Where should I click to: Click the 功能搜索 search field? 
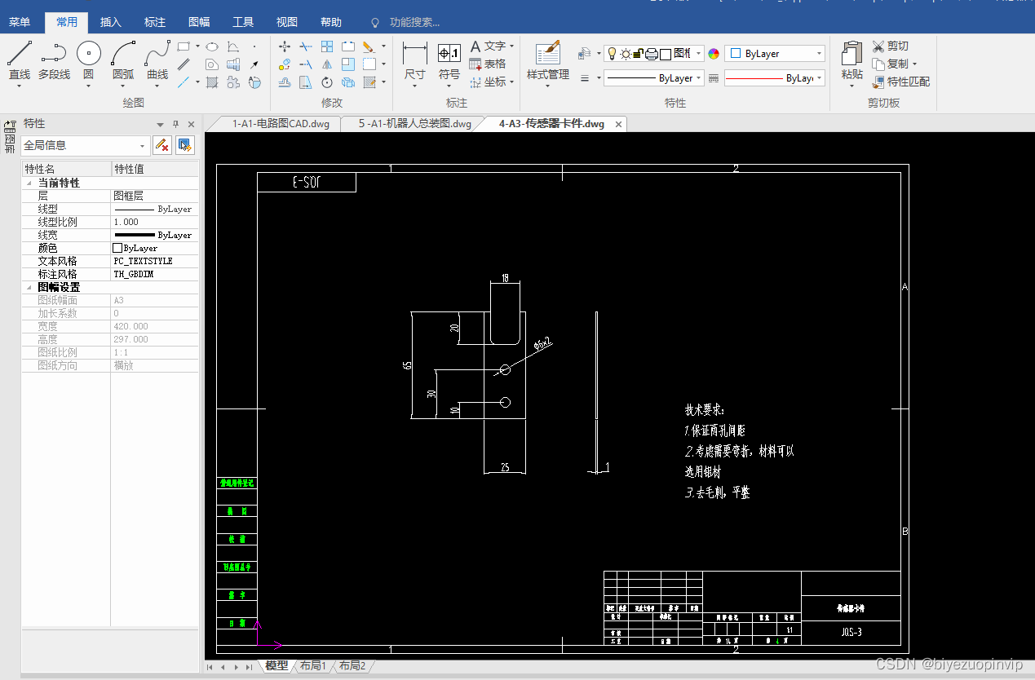pos(414,23)
